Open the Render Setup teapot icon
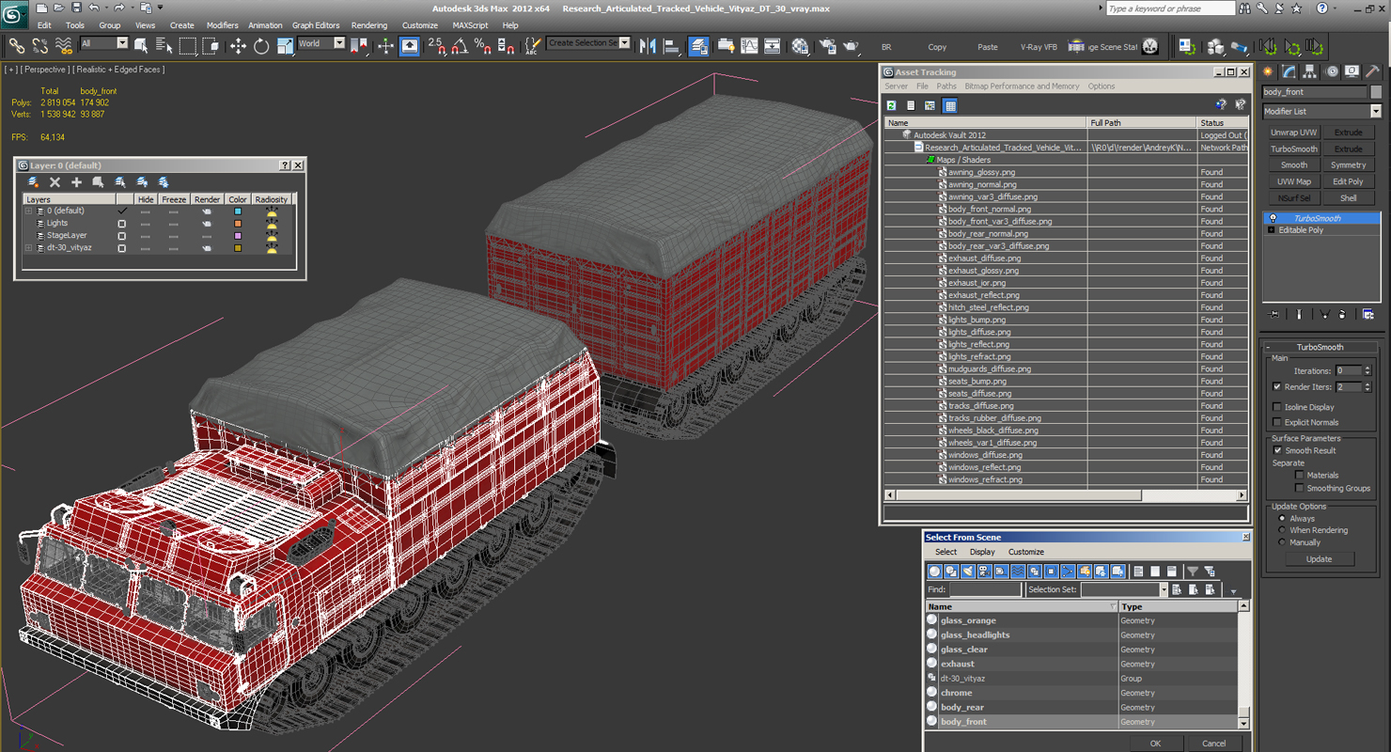This screenshot has height=752, width=1391. (x=827, y=46)
